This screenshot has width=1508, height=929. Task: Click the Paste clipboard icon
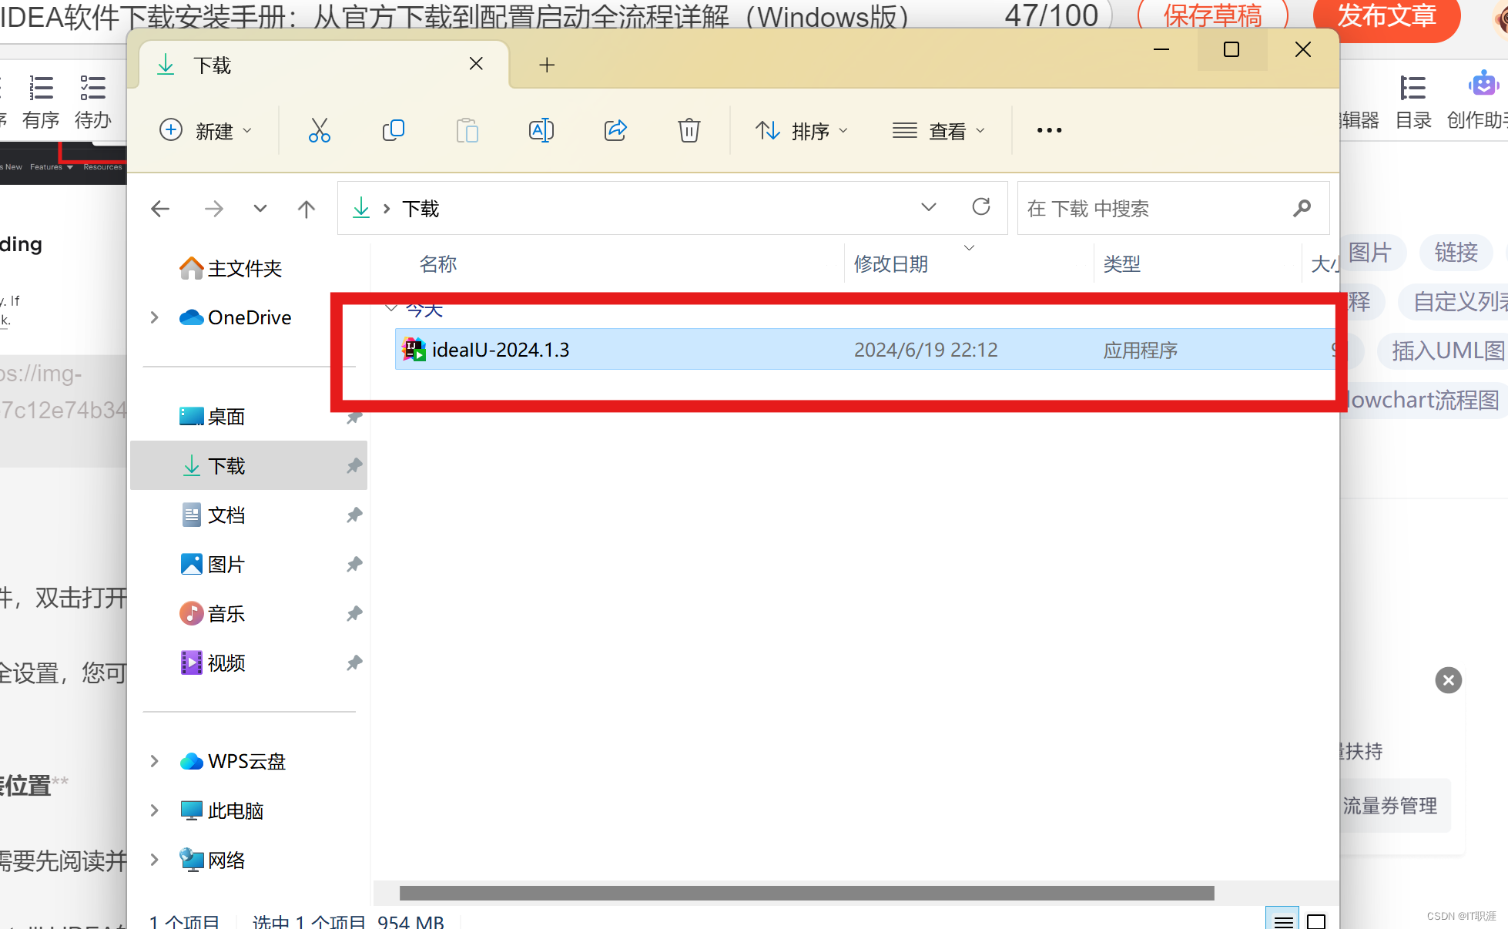tap(467, 130)
